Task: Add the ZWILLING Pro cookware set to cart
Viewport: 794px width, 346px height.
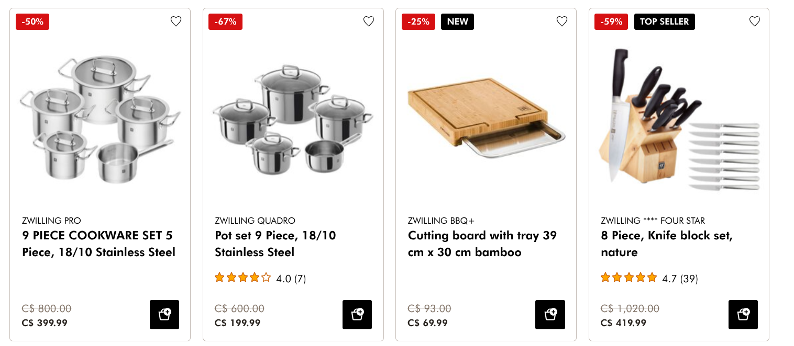Action: pos(164,315)
